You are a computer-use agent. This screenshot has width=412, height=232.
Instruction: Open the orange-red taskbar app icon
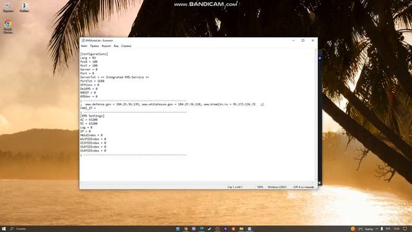click(233, 229)
